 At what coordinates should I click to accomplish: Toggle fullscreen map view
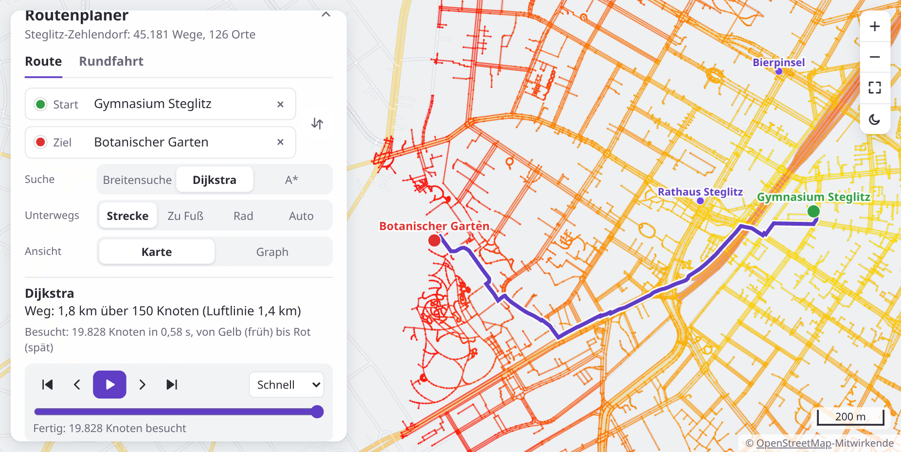(875, 88)
